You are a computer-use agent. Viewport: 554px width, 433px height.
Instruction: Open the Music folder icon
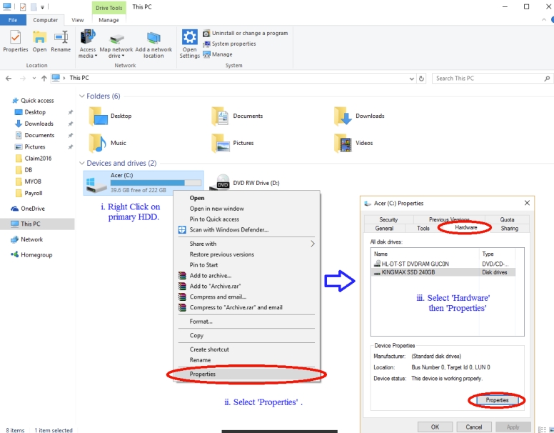[x=98, y=143]
